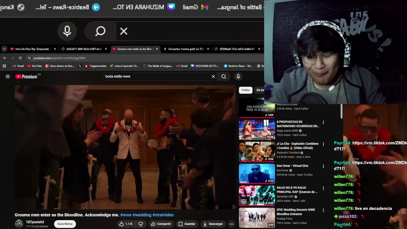Reload the page with the refresh icon

pyautogui.click(x=20, y=58)
